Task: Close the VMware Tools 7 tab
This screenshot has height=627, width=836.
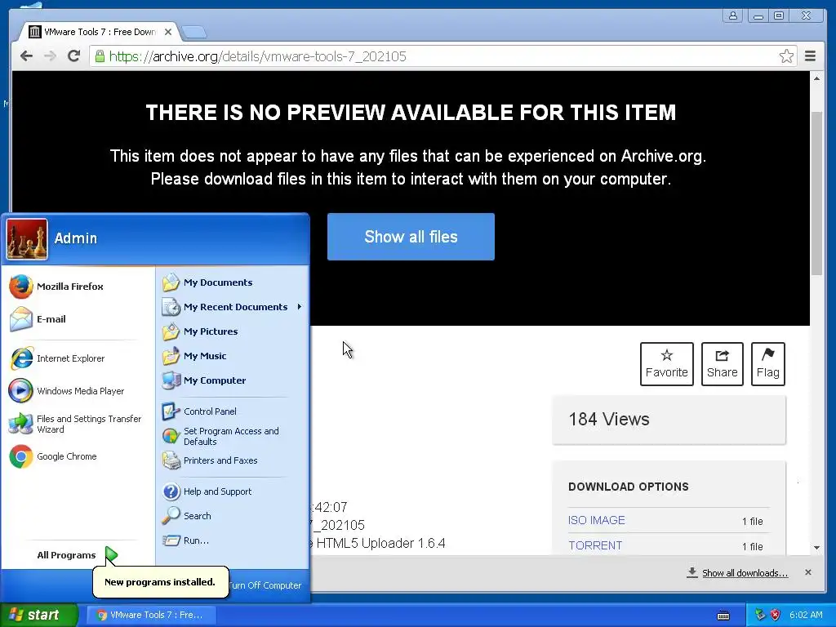Action: [168, 32]
